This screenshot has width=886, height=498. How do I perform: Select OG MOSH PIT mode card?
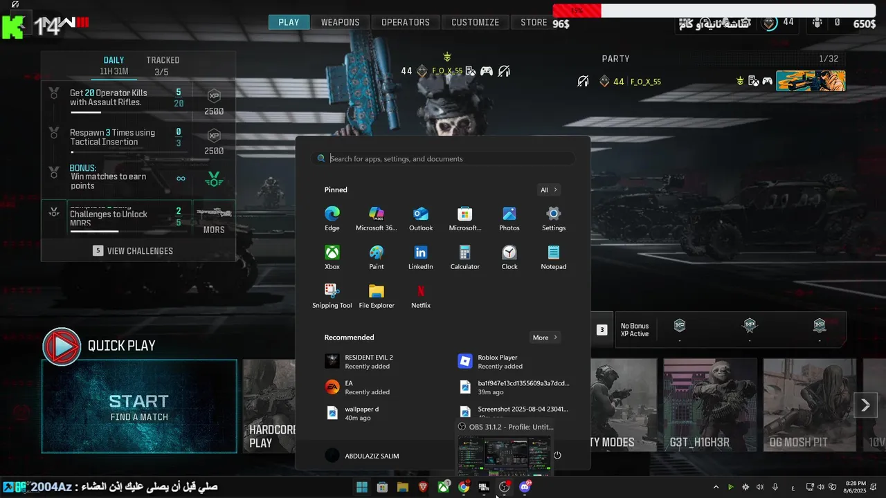coord(809,405)
